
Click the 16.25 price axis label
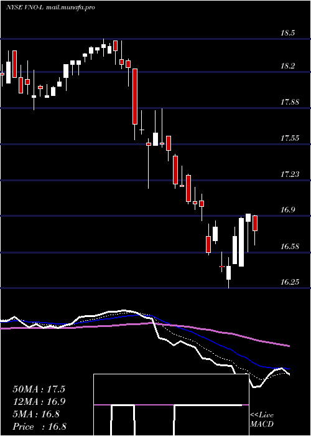pyautogui.click(x=290, y=282)
